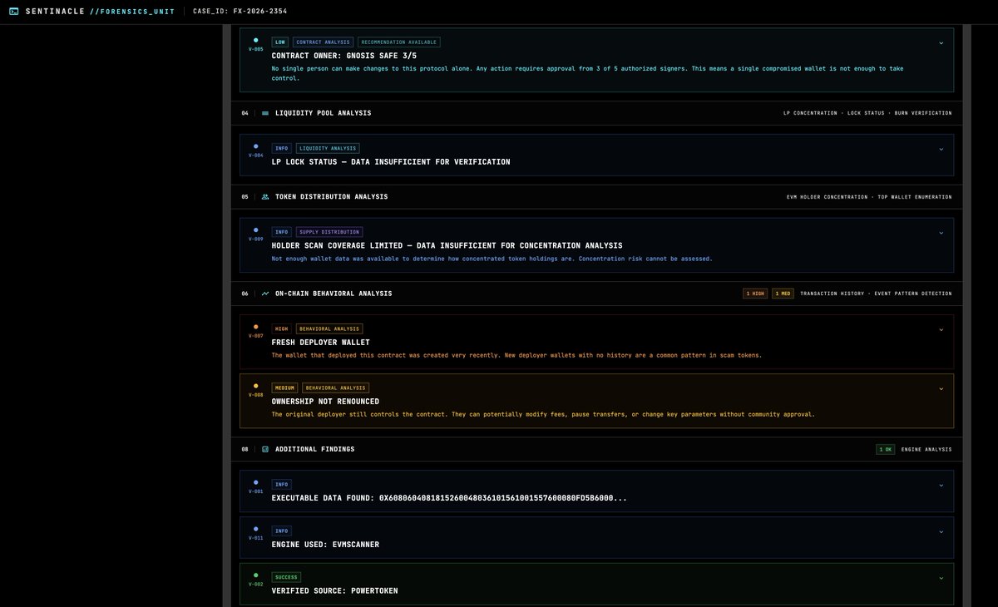998x607 pixels.
Task: Click the Sentinacle terminal logo icon
Action: (14, 12)
